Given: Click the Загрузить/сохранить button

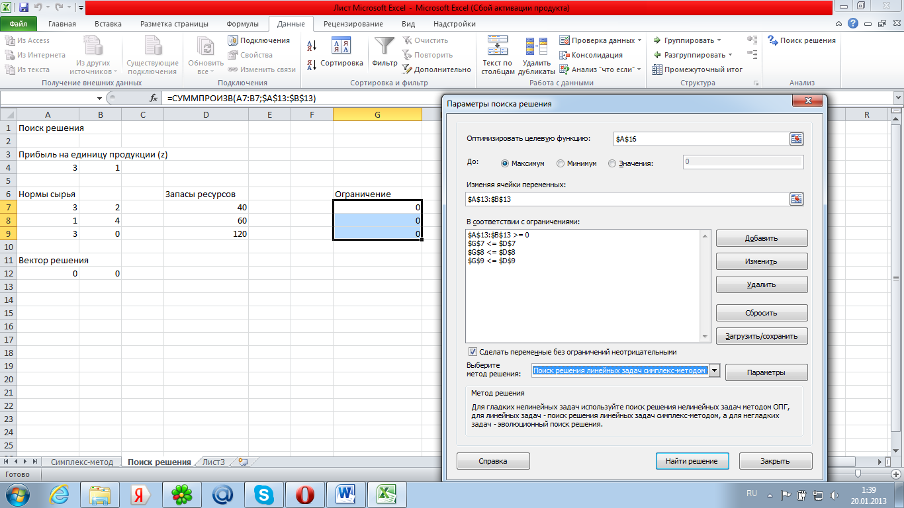Looking at the screenshot, I should point(762,336).
